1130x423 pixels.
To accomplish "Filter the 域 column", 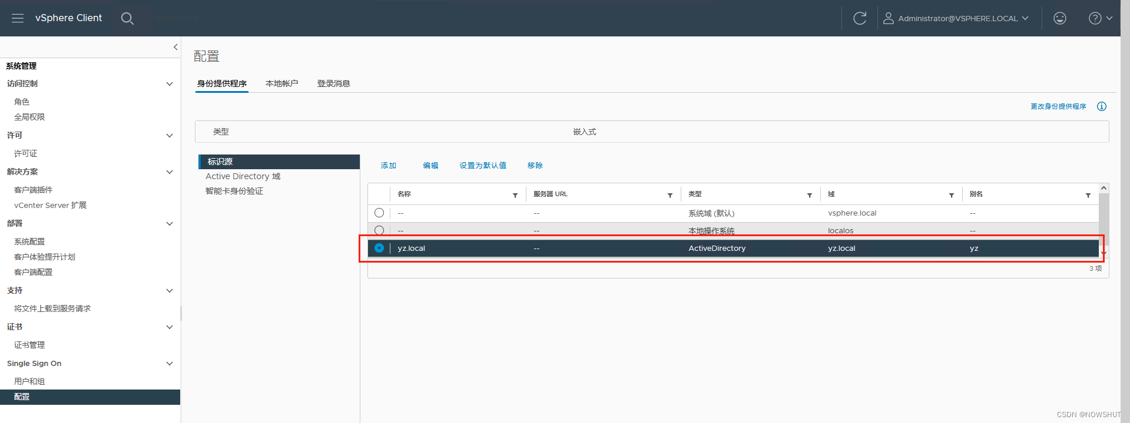I will pyautogui.click(x=952, y=195).
